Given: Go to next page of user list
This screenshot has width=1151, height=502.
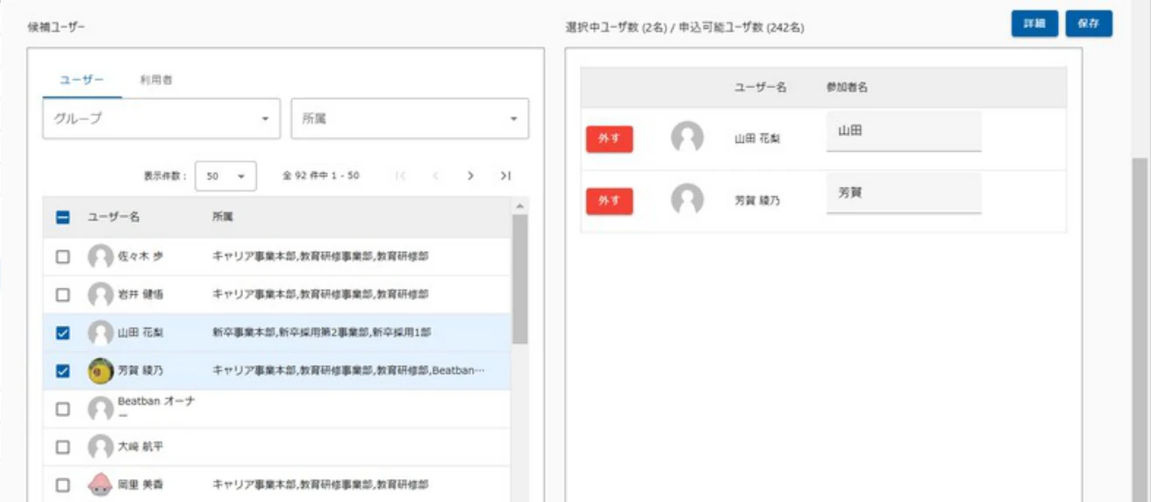Looking at the screenshot, I should pyautogui.click(x=471, y=176).
